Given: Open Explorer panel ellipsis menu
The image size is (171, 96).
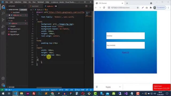Looking at the screenshot, I should [x=25, y=6].
